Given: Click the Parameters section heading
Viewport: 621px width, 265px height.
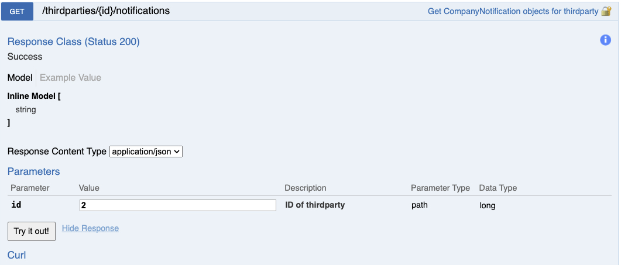Looking at the screenshot, I should pyautogui.click(x=34, y=171).
